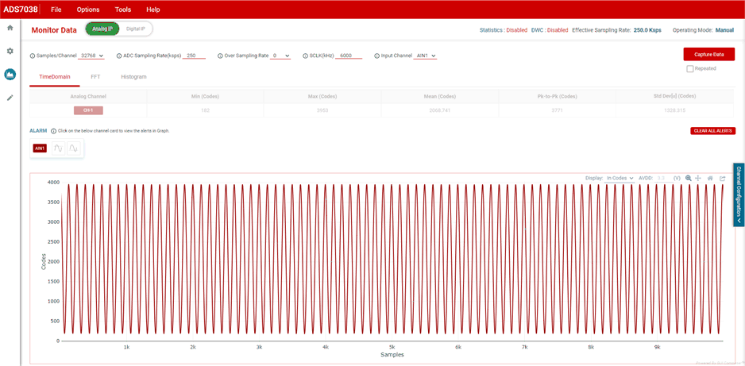Viewport: 745px width, 366px height.
Task: Click the graph zoom magnifier icon
Action: click(689, 179)
